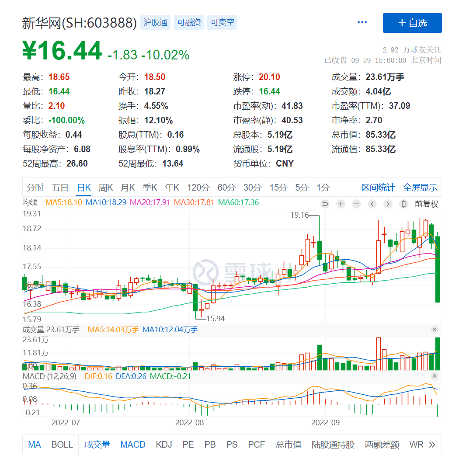
Task: Zoom out the chart with minus icon
Action: [356, 204]
